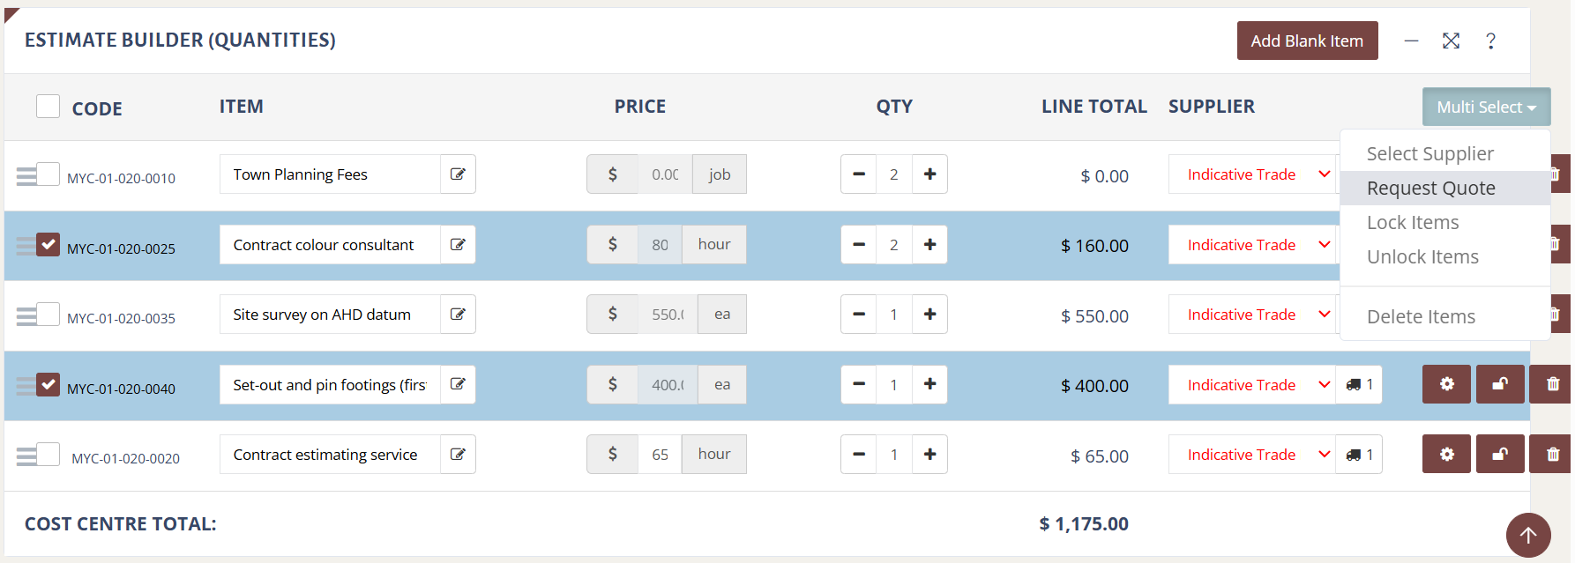Click the help question mark icon
The height and width of the screenshot is (563, 1575).
[x=1490, y=41]
